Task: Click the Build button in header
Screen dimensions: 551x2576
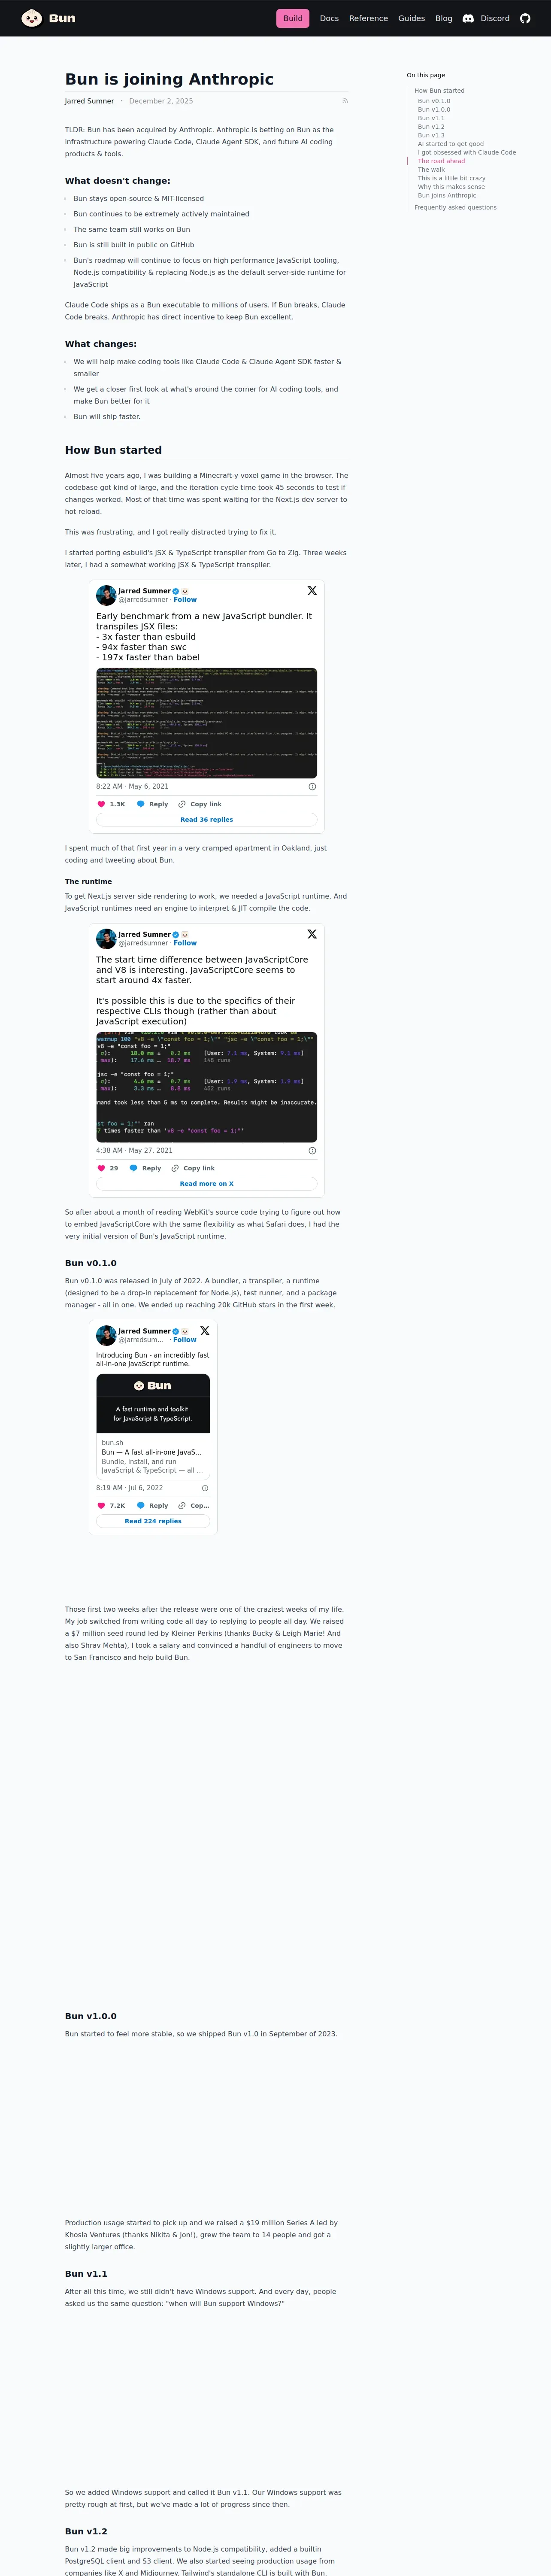Action: click(293, 18)
